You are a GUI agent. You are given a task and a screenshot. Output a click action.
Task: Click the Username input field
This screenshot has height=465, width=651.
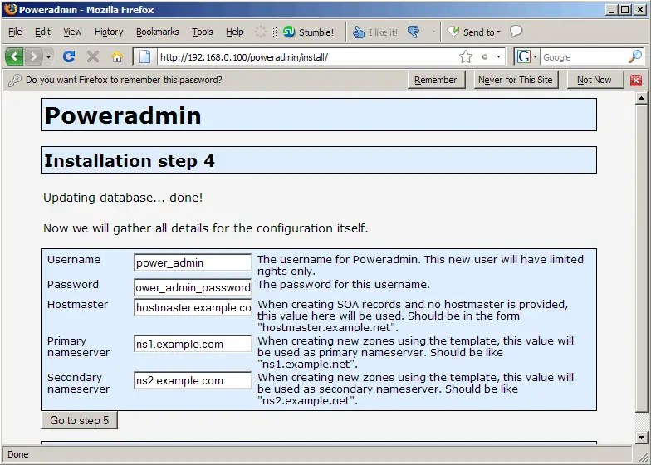point(193,262)
